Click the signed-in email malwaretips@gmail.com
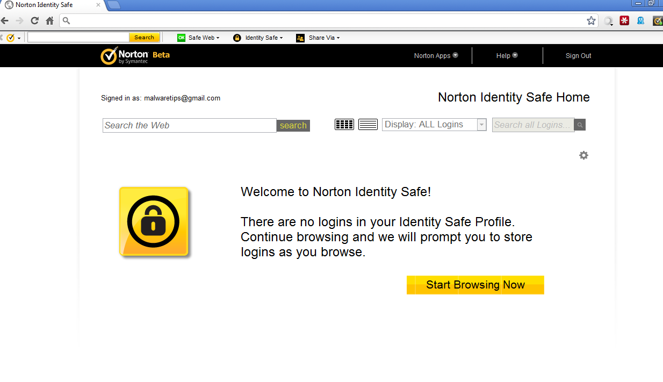The width and height of the screenshot is (663, 382). [x=182, y=98]
